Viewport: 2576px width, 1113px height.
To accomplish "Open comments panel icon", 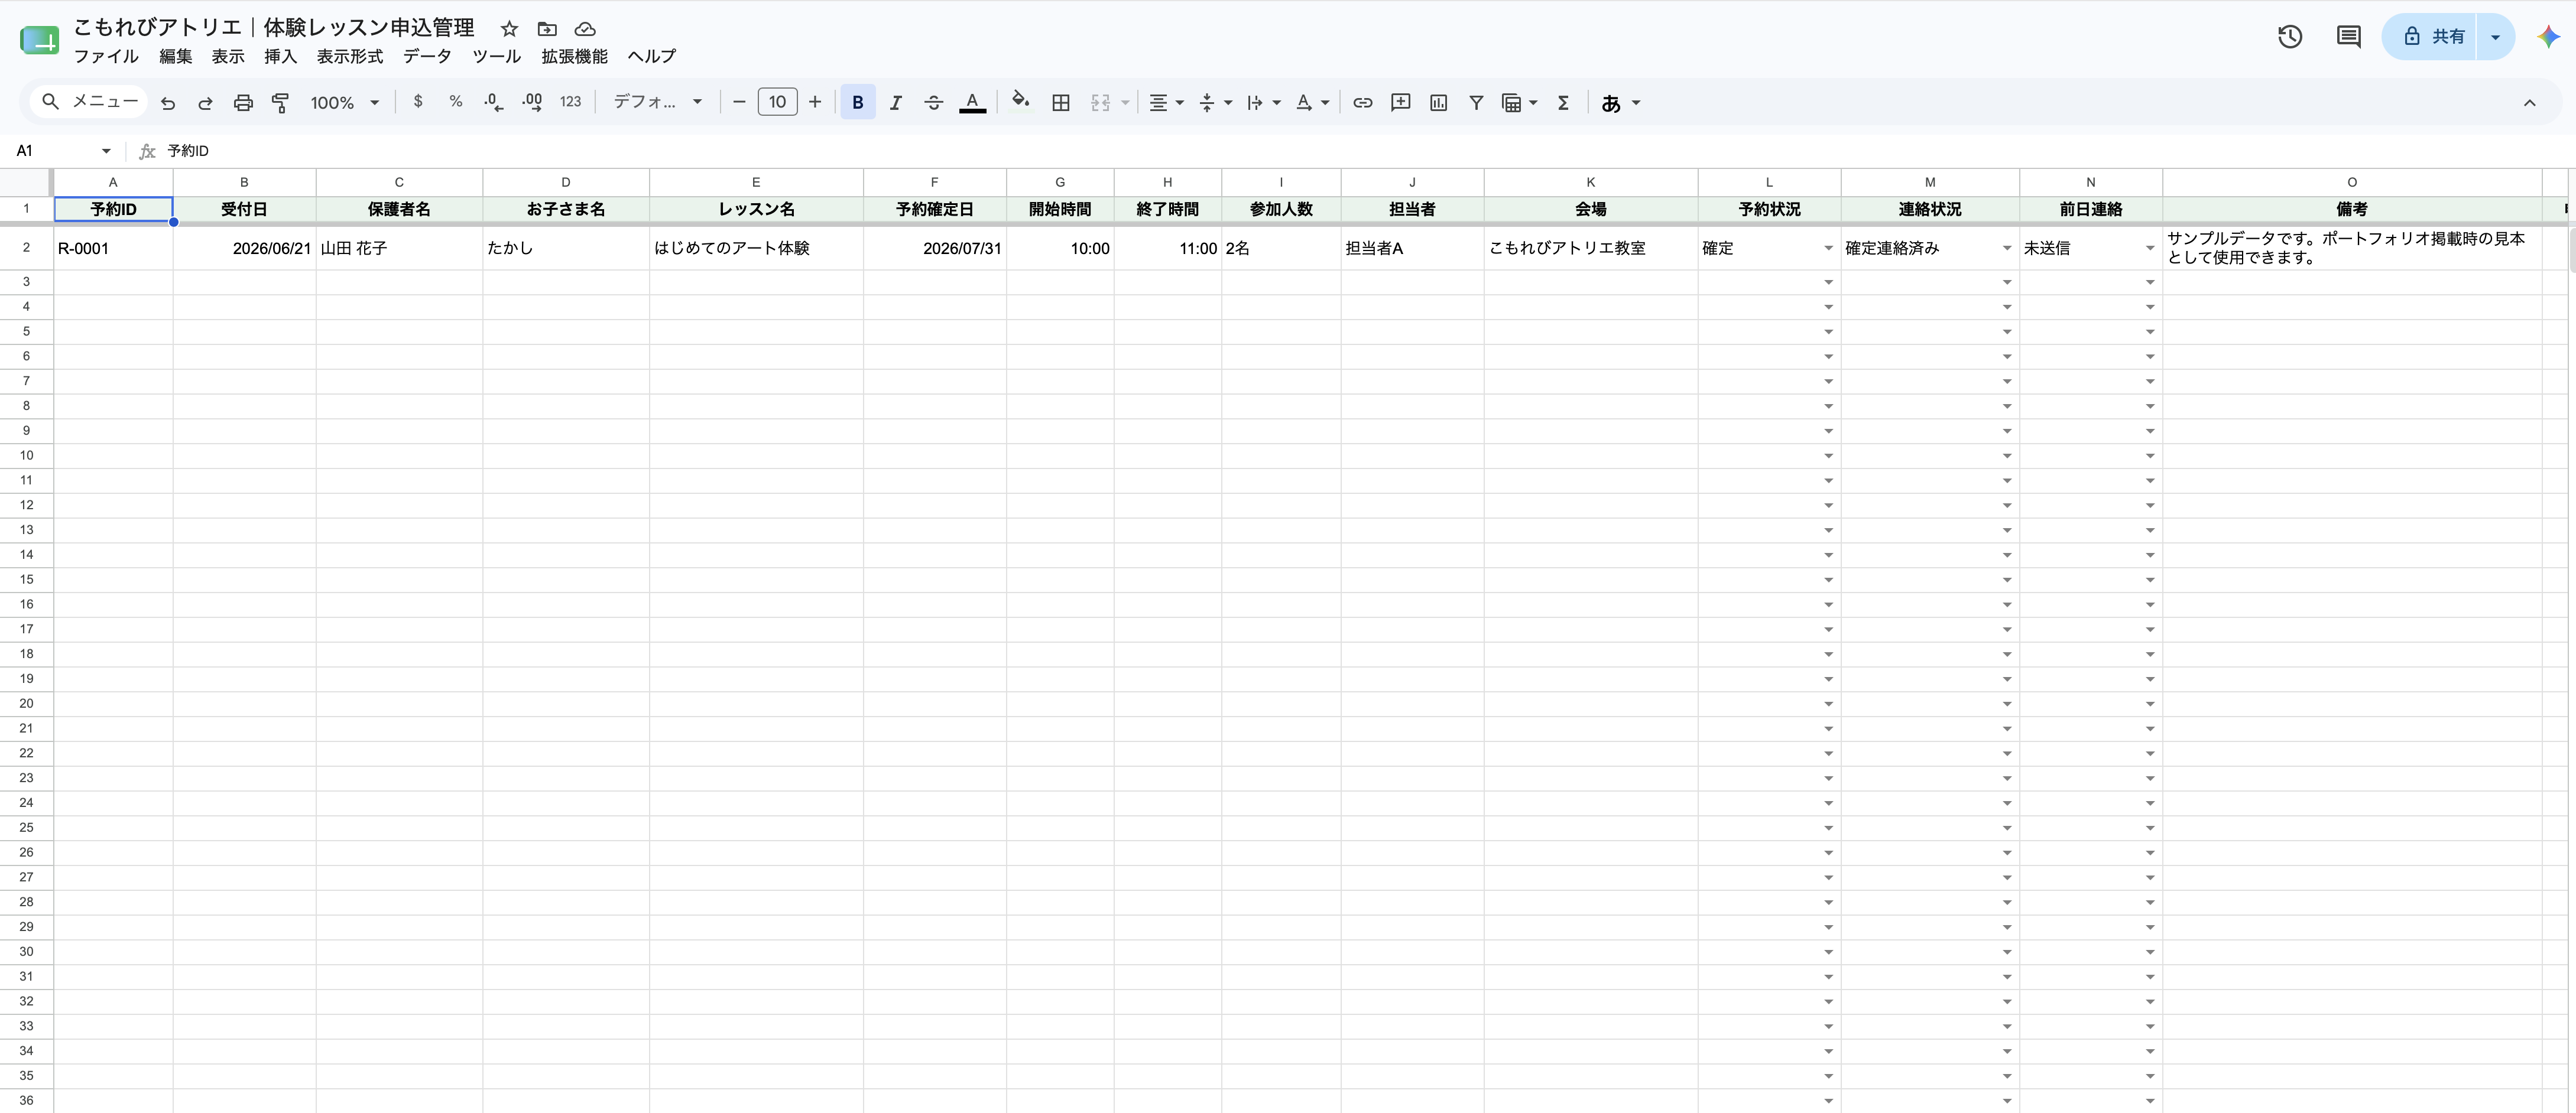I will pos(2348,37).
